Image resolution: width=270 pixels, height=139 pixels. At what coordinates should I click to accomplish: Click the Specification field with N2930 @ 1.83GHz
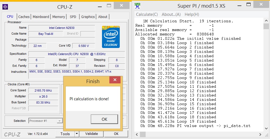point(77,54)
